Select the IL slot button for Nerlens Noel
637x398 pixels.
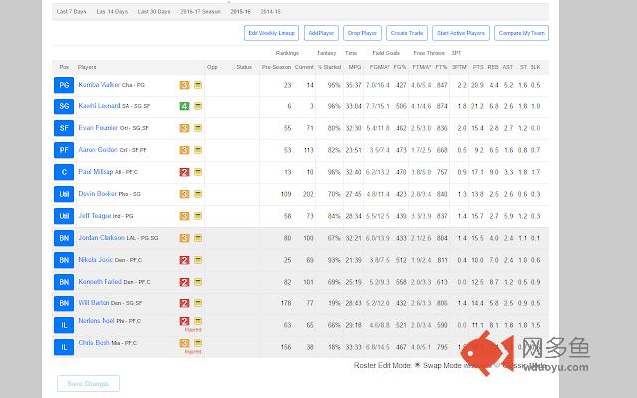(x=64, y=325)
